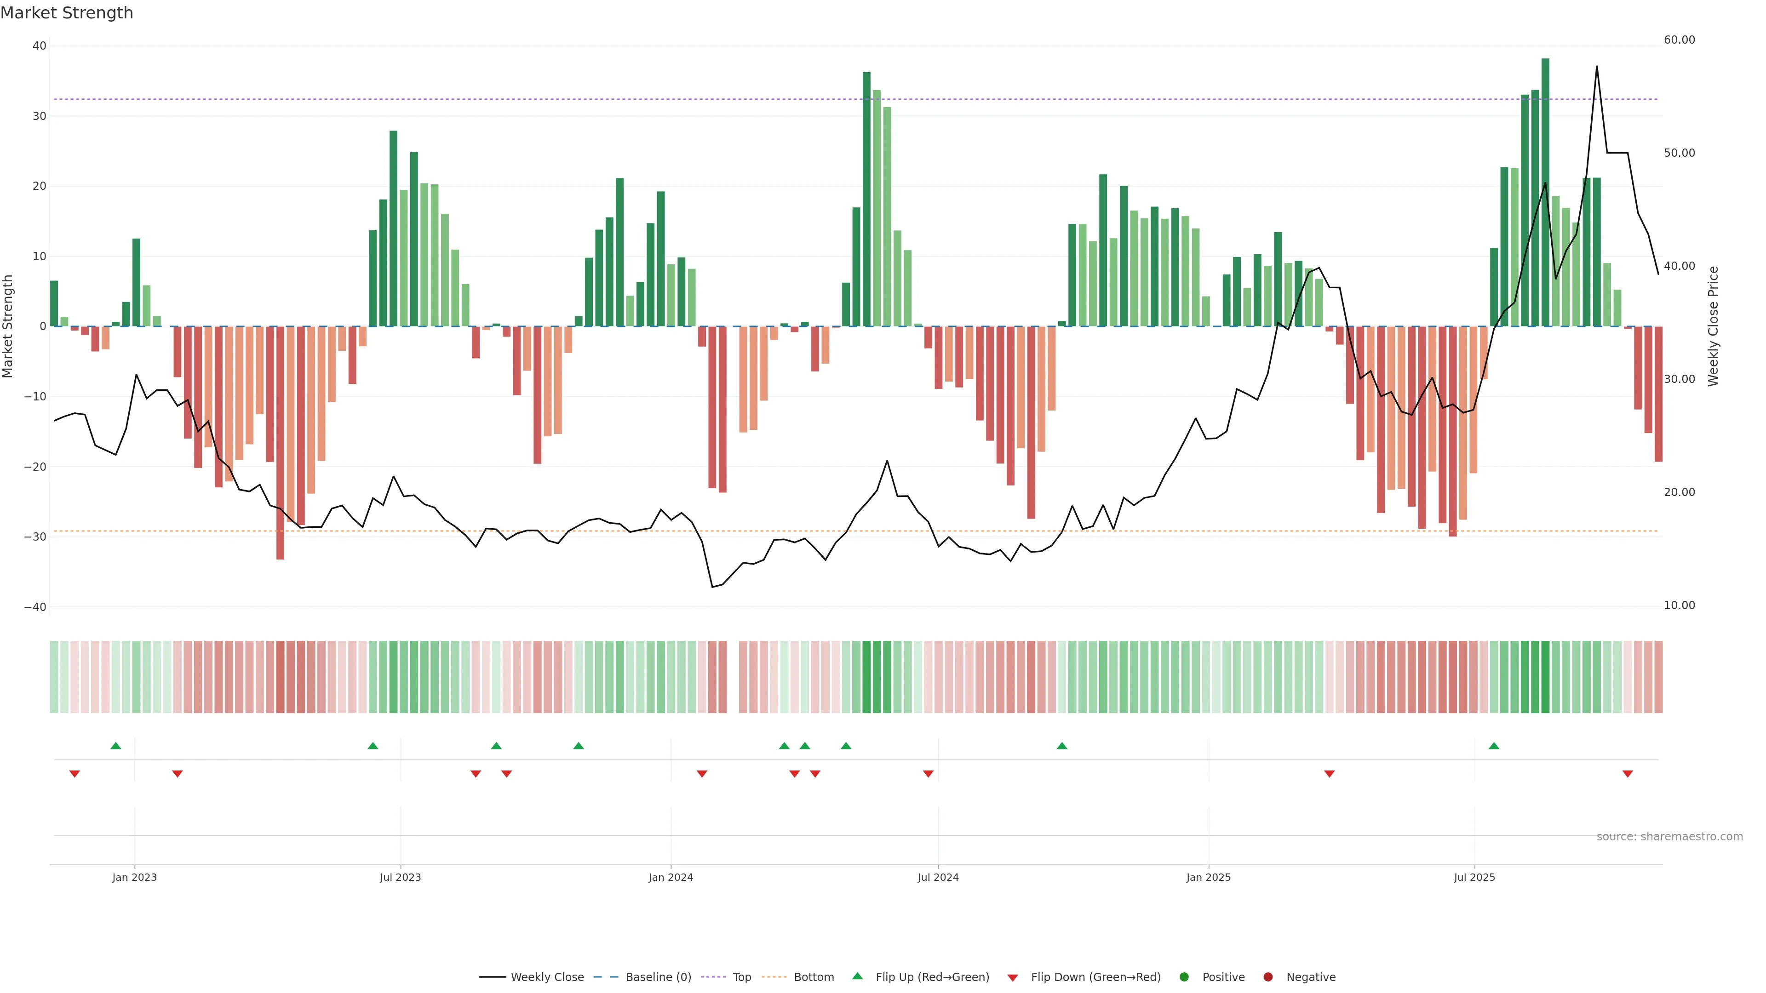1766x993 pixels.
Task: Click the purple dotted Top legend symbol
Action: point(713,976)
